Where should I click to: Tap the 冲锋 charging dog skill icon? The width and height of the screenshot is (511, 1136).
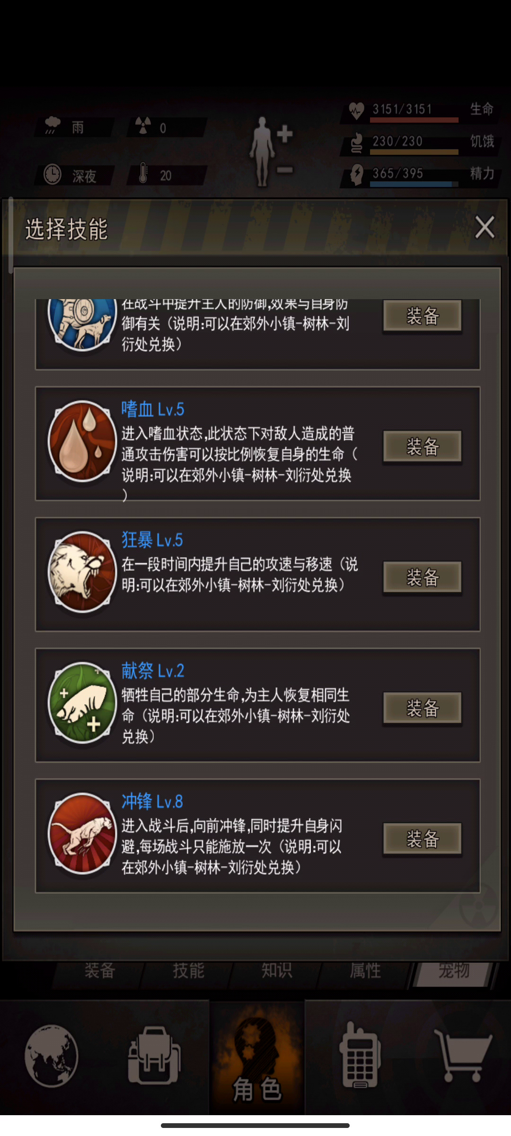(82, 833)
